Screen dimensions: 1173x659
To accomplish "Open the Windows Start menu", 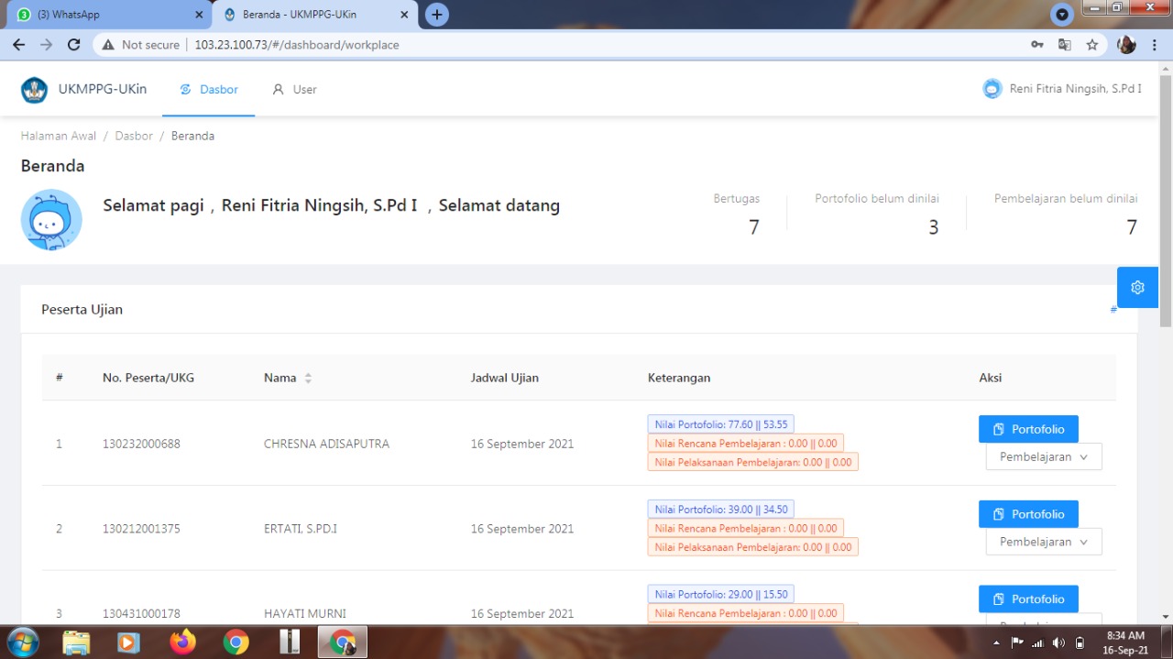I will click(23, 642).
